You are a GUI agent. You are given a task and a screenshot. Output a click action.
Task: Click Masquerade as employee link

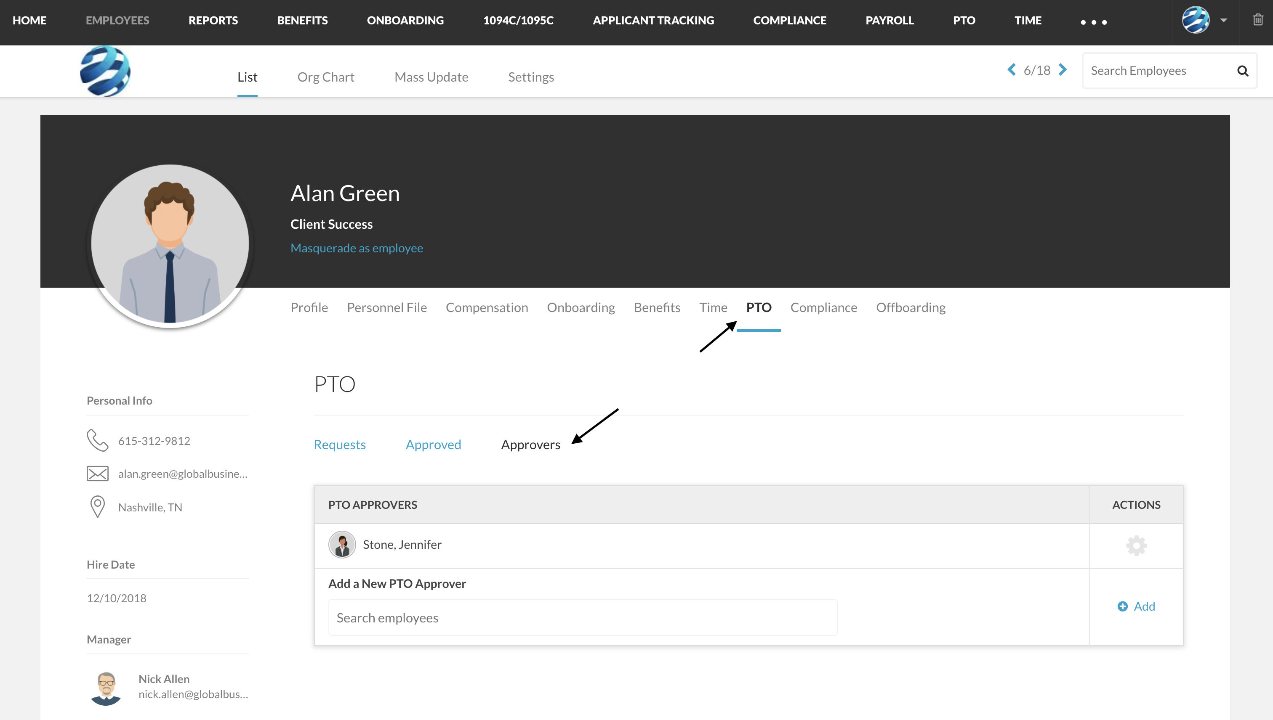(x=357, y=248)
